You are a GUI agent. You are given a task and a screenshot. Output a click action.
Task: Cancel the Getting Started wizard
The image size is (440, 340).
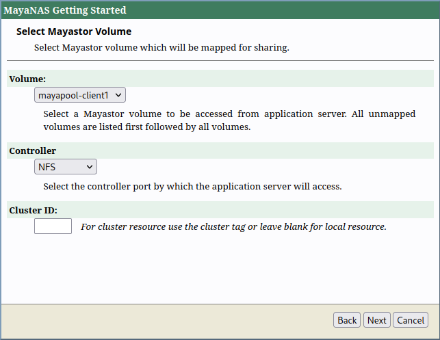(411, 320)
